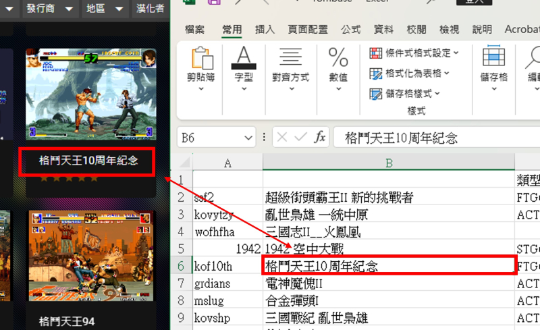
Task: Select column A header
Action: coord(227,163)
